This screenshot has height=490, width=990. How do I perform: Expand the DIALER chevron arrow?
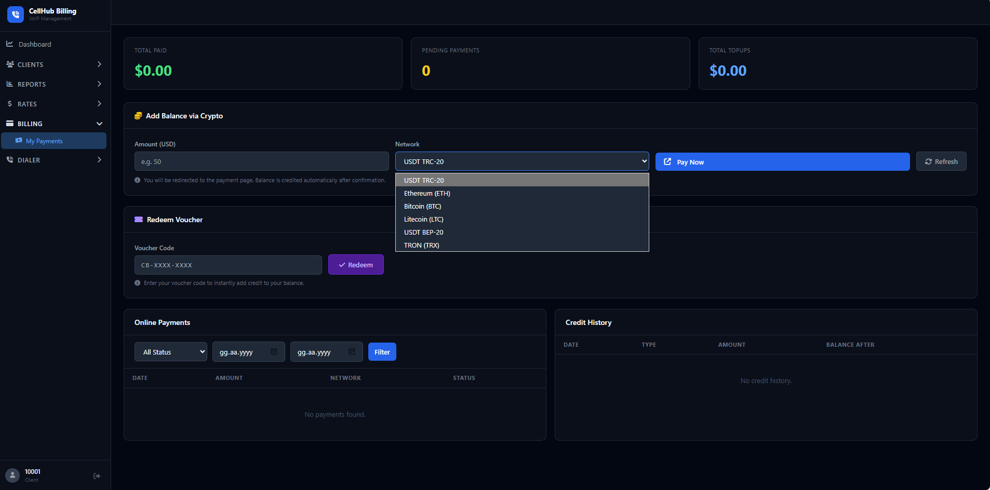pyautogui.click(x=99, y=160)
